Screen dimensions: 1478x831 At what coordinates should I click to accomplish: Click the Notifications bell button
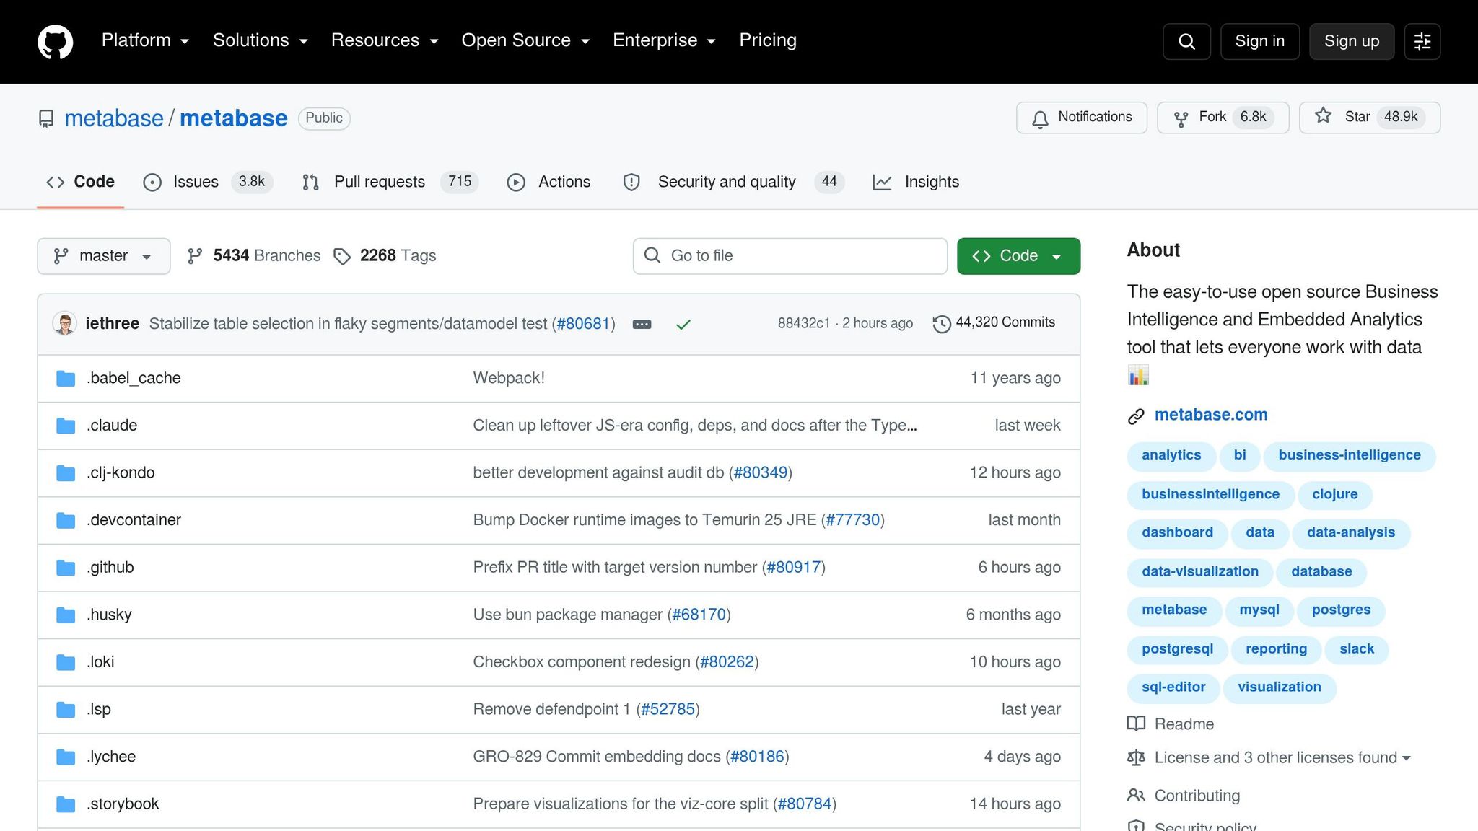[1081, 118]
